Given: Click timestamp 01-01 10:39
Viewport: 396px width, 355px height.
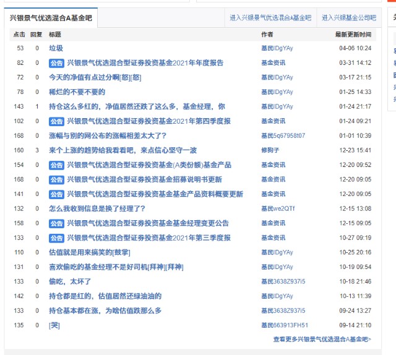Looking at the screenshot, I should (x=355, y=135).
